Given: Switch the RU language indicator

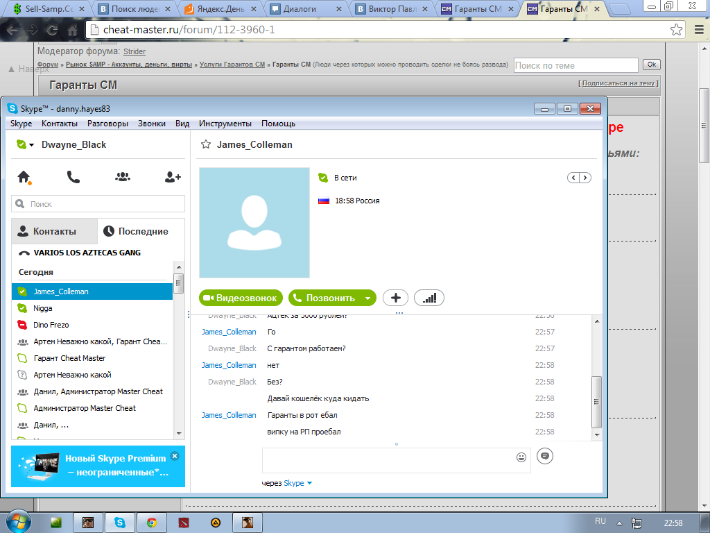Looking at the screenshot, I should coord(600,521).
